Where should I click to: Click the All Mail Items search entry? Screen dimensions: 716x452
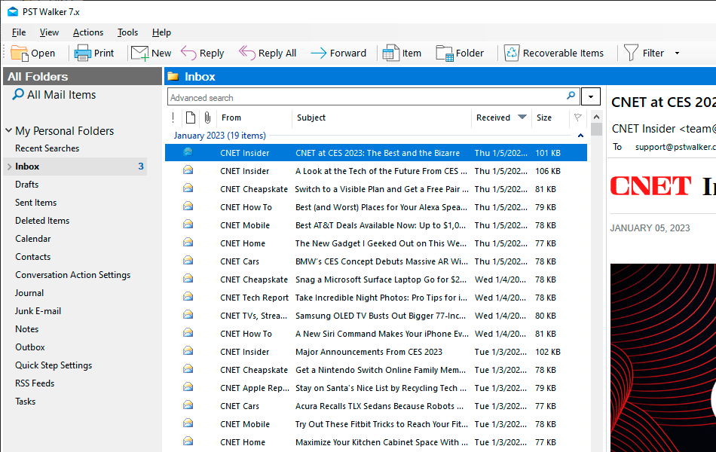(x=54, y=94)
